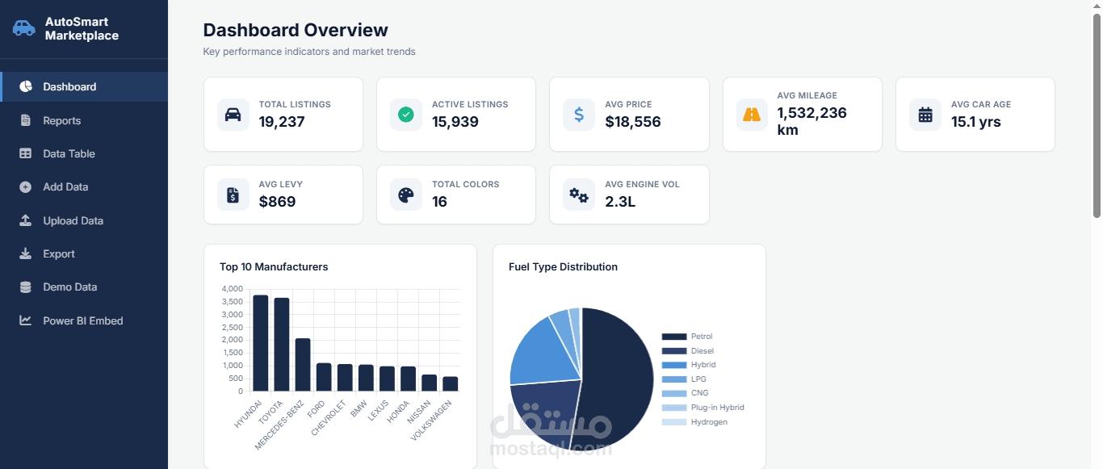Click the Data Table grid icon
This screenshot has height=469, width=1103.
pos(26,153)
